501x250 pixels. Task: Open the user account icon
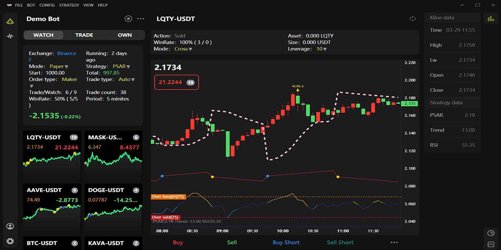[10, 226]
